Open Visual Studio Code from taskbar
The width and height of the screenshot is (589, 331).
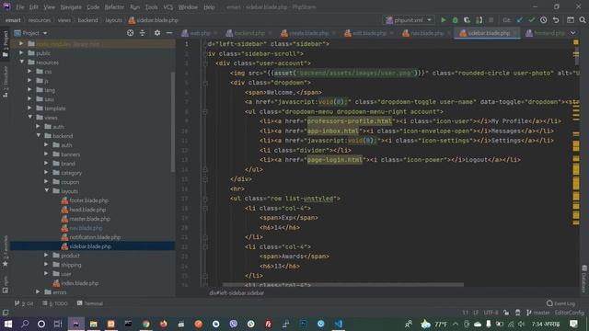click(338, 324)
